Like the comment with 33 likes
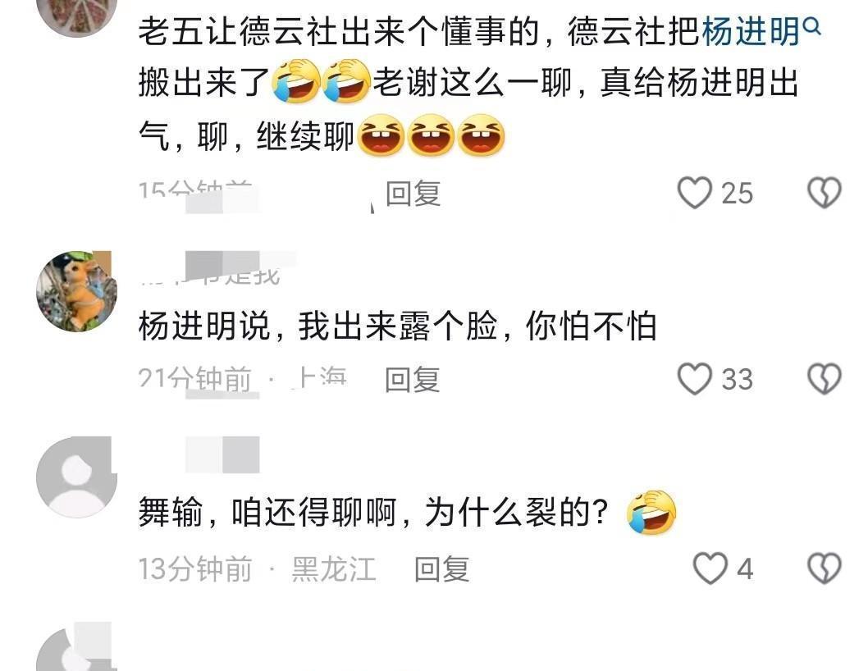 tap(695, 379)
